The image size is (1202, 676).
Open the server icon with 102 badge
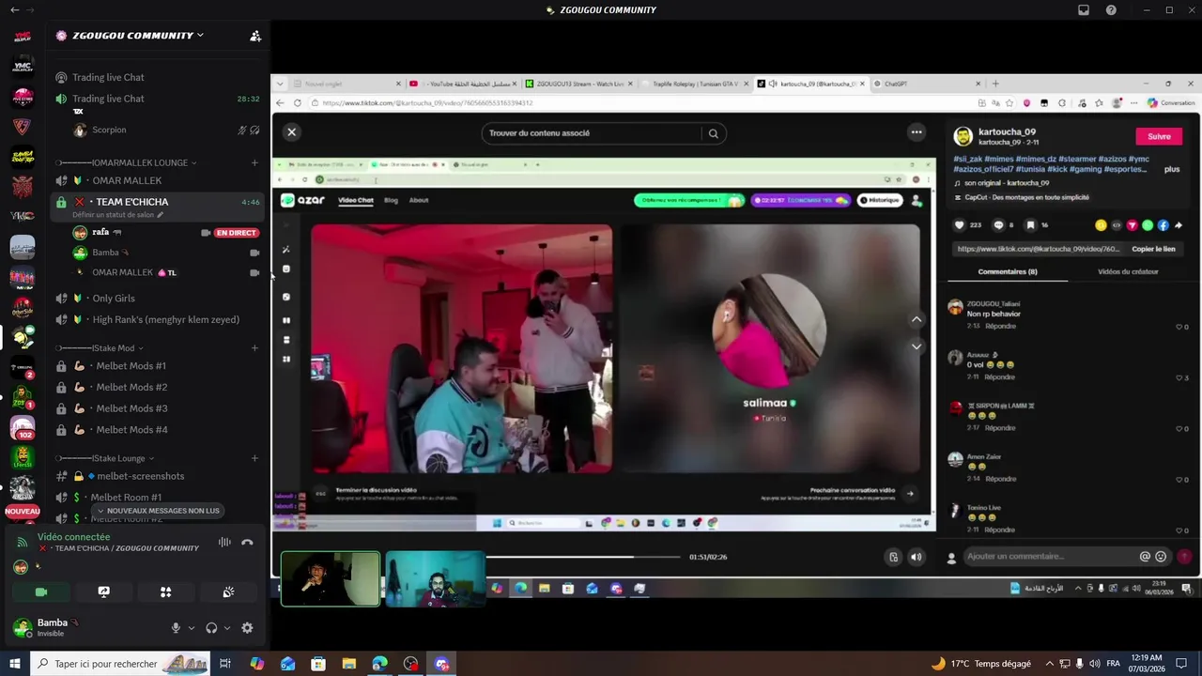[23, 427]
